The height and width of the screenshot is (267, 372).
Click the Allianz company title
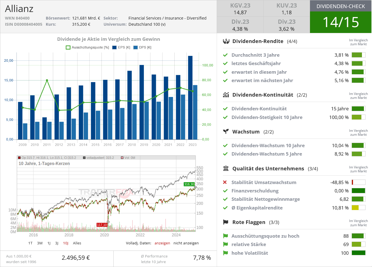pyautogui.click(x=19, y=9)
